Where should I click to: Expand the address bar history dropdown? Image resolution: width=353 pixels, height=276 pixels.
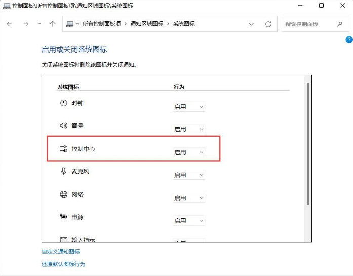pos(252,24)
